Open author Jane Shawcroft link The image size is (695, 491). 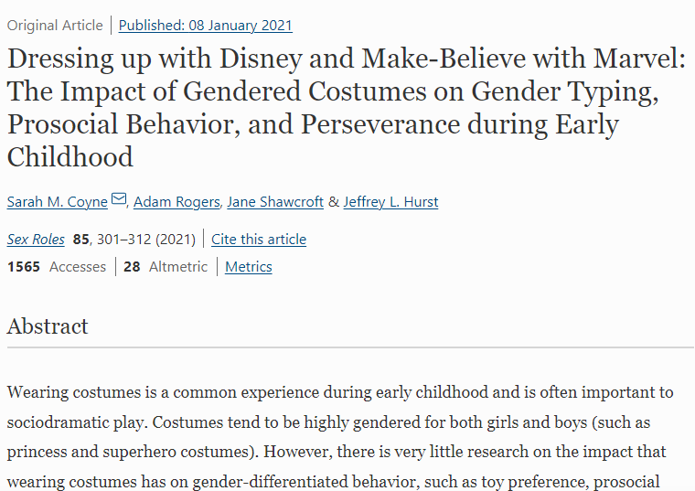(x=275, y=202)
